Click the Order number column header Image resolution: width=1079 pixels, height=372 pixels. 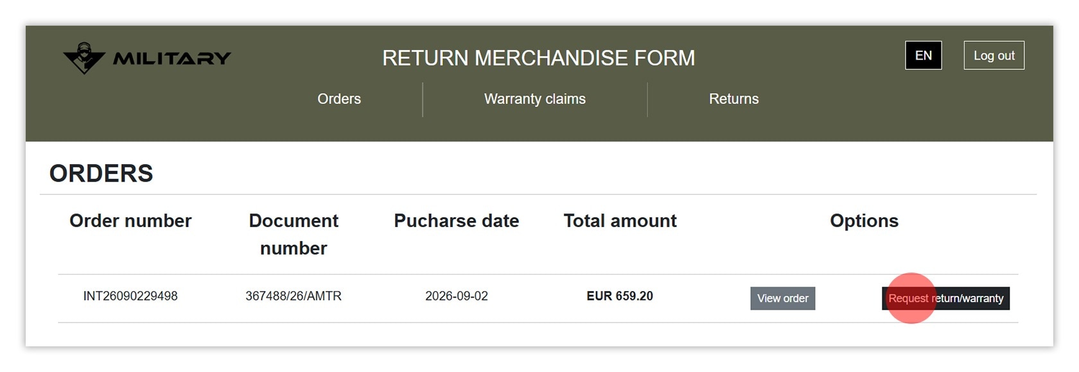click(x=130, y=221)
